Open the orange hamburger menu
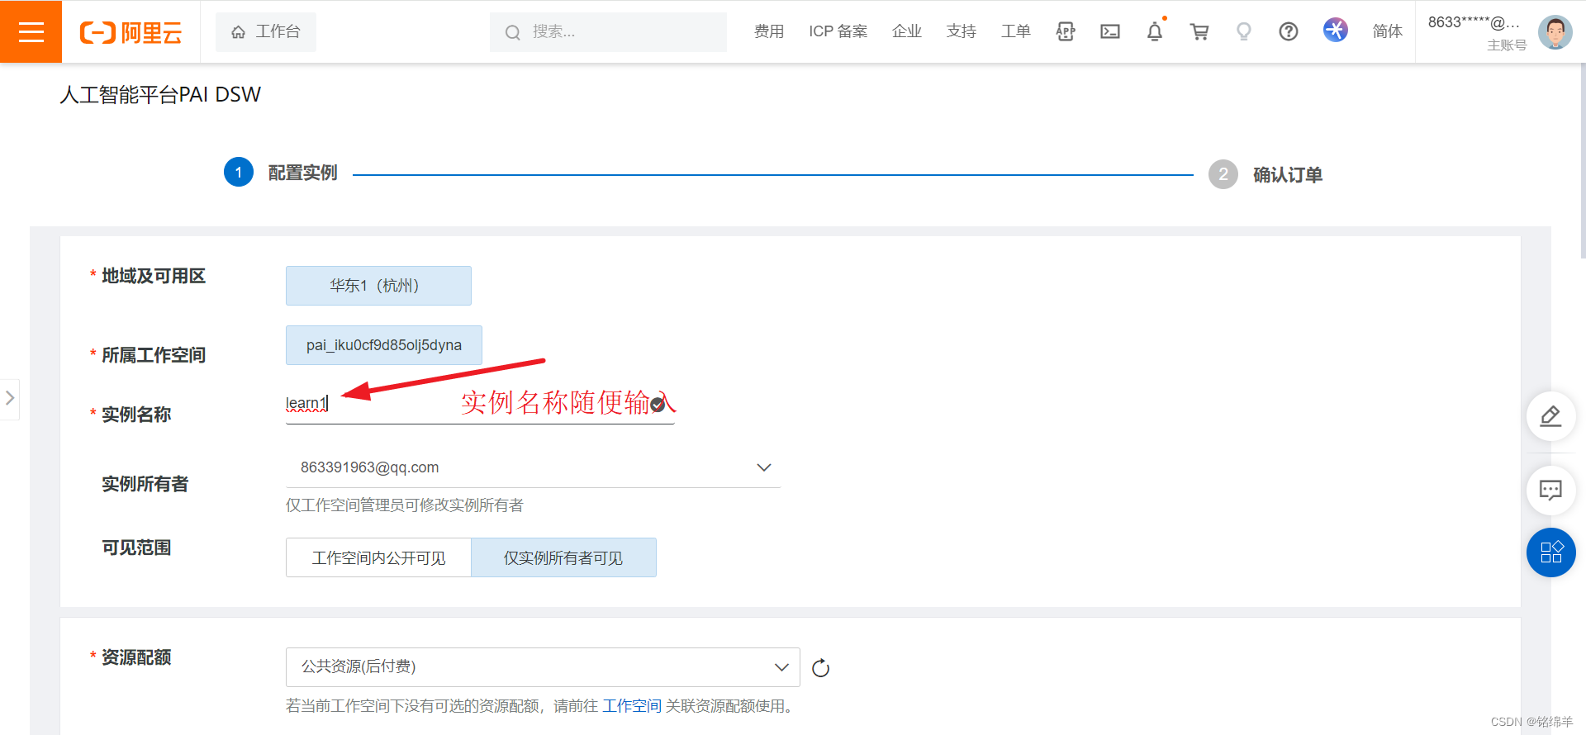This screenshot has width=1586, height=735. pos(31,31)
